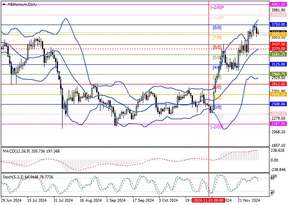
Task: Click the 2500.00 blue price tag
Action: pyautogui.click(x=278, y=104)
